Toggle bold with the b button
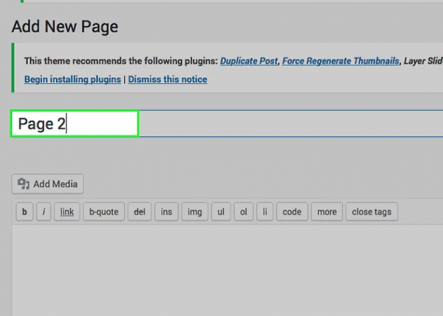The image size is (443, 316). 24,212
